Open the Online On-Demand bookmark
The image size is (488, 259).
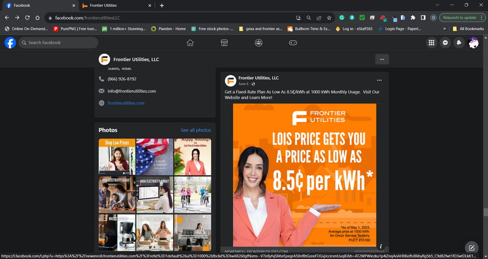[x=26, y=28]
